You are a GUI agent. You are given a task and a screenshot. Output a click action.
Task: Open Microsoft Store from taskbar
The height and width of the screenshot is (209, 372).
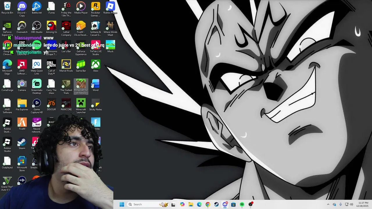(x=233, y=204)
